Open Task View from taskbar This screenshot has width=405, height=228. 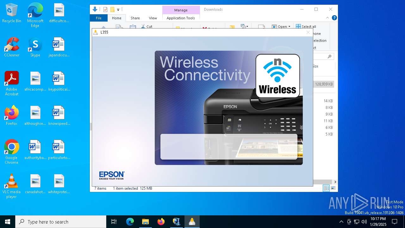tap(114, 222)
